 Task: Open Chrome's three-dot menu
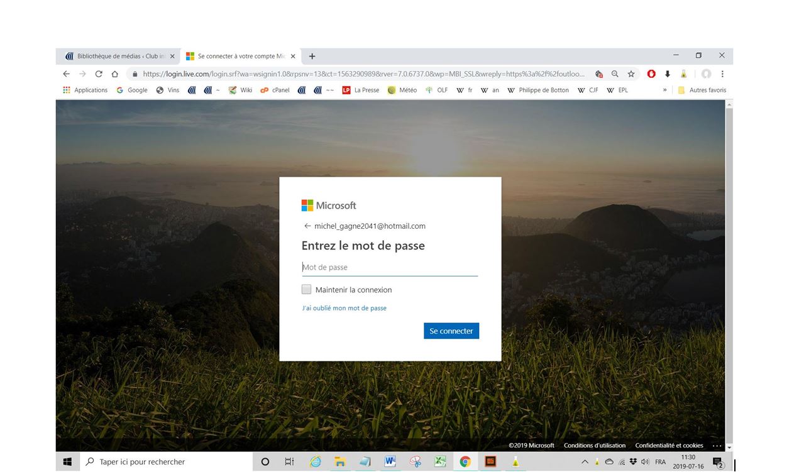(722, 74)
